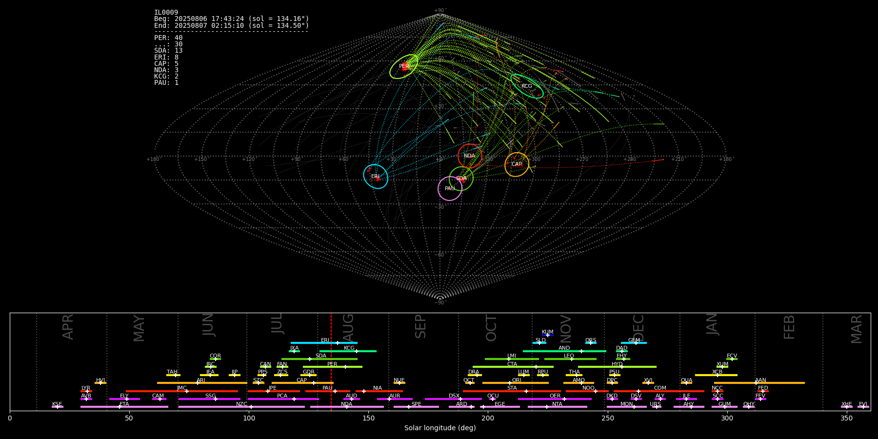Click the FVI shower bar on the timeline
Screen dimensions: 878x439
(x=863, y=407)
